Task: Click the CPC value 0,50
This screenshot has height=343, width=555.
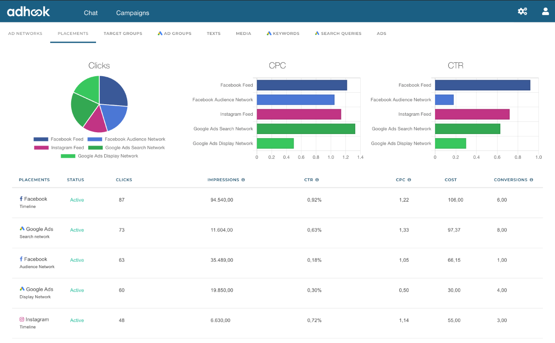Action: (404, 290)
